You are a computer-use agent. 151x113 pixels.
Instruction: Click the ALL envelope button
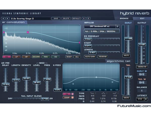77,57
